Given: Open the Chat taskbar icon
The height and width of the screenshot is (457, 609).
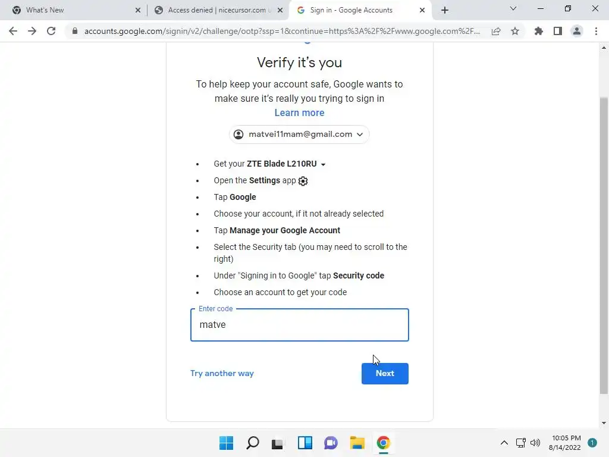Looking at the screenshot, I should click(x=331, y=443).
